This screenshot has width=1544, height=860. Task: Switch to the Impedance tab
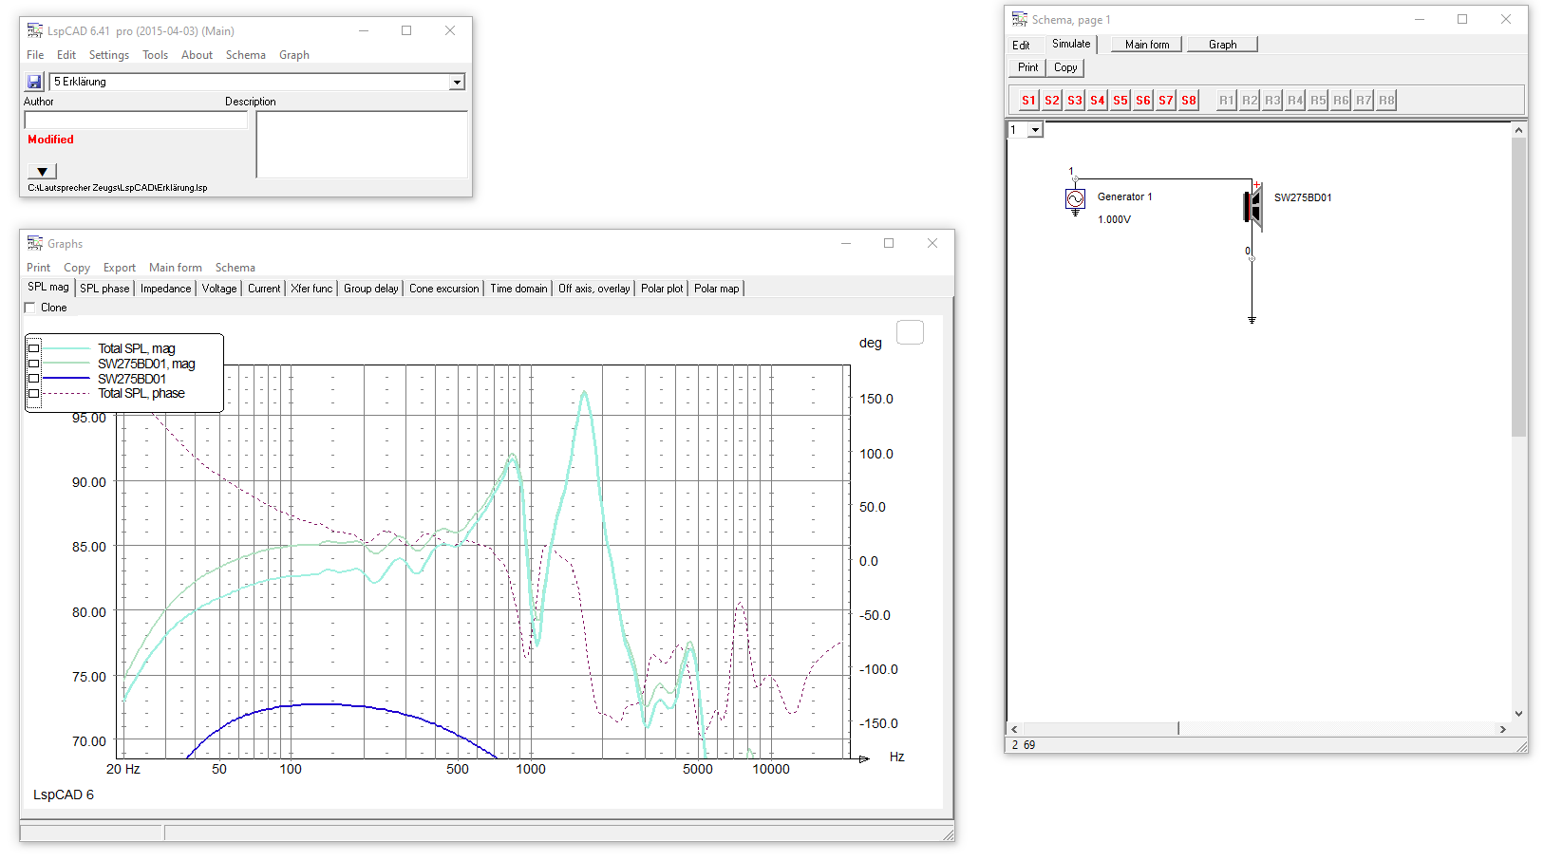point(165,289)
